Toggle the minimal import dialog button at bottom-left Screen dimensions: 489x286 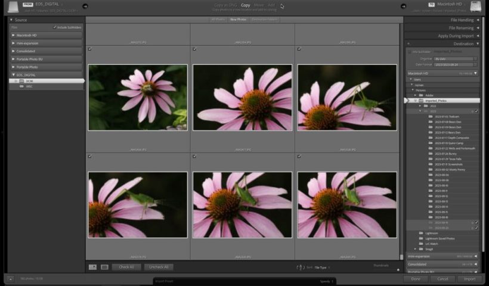point(10,278)
